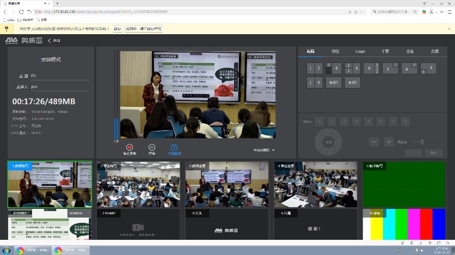Click the PTZ zoom out minus button
This screenshot has height=255, width=455.
374,142
